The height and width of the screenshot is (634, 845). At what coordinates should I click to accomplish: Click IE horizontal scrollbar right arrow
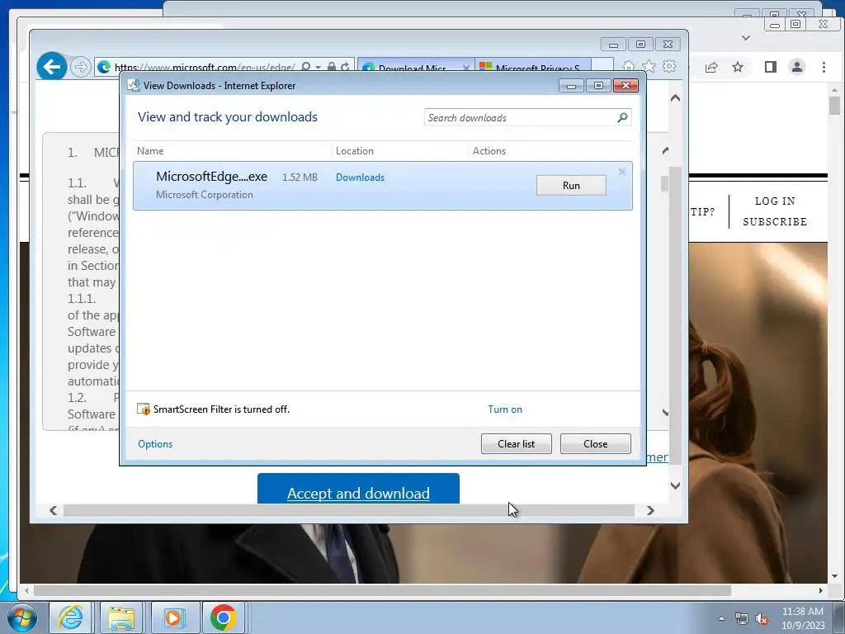coord(650,510)
